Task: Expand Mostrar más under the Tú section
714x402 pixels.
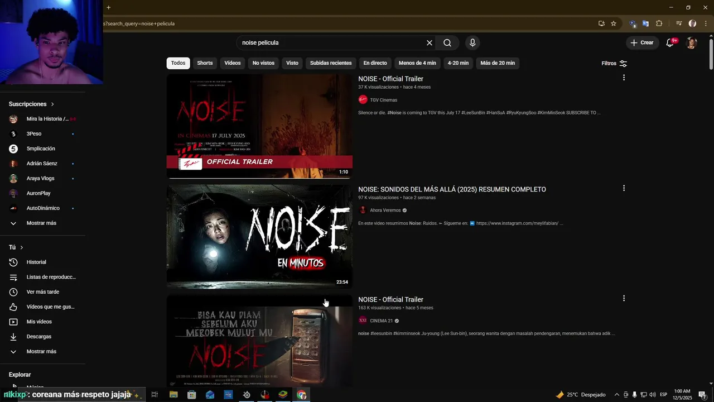Action: pos(42,351)
